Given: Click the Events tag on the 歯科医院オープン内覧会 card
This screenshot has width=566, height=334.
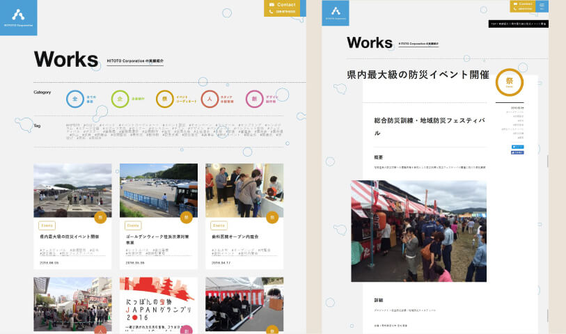Looking at the screenshot, I should click(x=219, y=225).
